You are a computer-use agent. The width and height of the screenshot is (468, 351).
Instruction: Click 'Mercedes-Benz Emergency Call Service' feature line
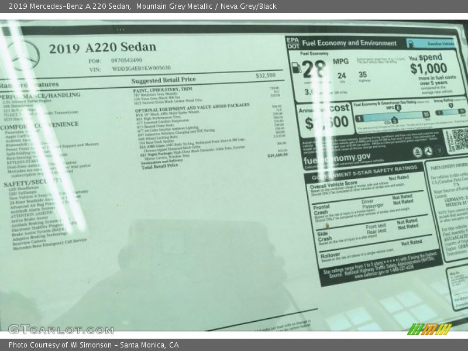click(x=50, y=244)
